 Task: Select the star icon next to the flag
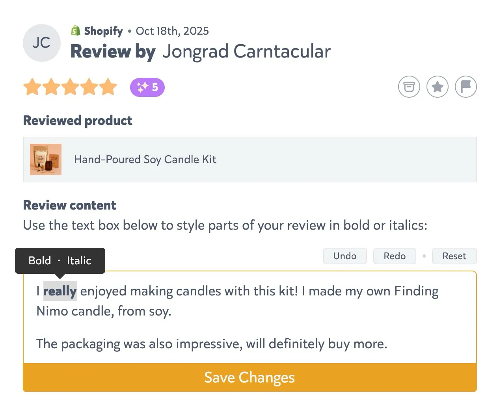437,87
